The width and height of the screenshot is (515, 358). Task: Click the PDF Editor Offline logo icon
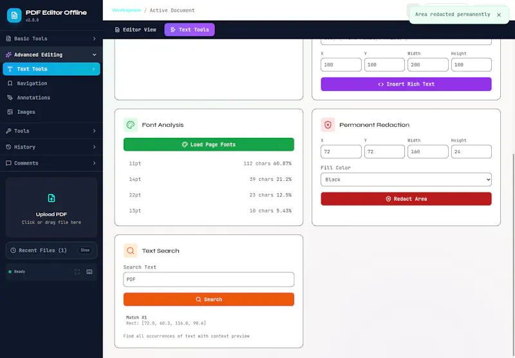14,15
